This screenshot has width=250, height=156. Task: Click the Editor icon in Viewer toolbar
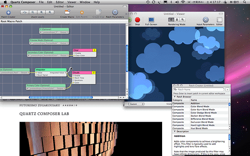pyautogui.click(x=220, y=20)
